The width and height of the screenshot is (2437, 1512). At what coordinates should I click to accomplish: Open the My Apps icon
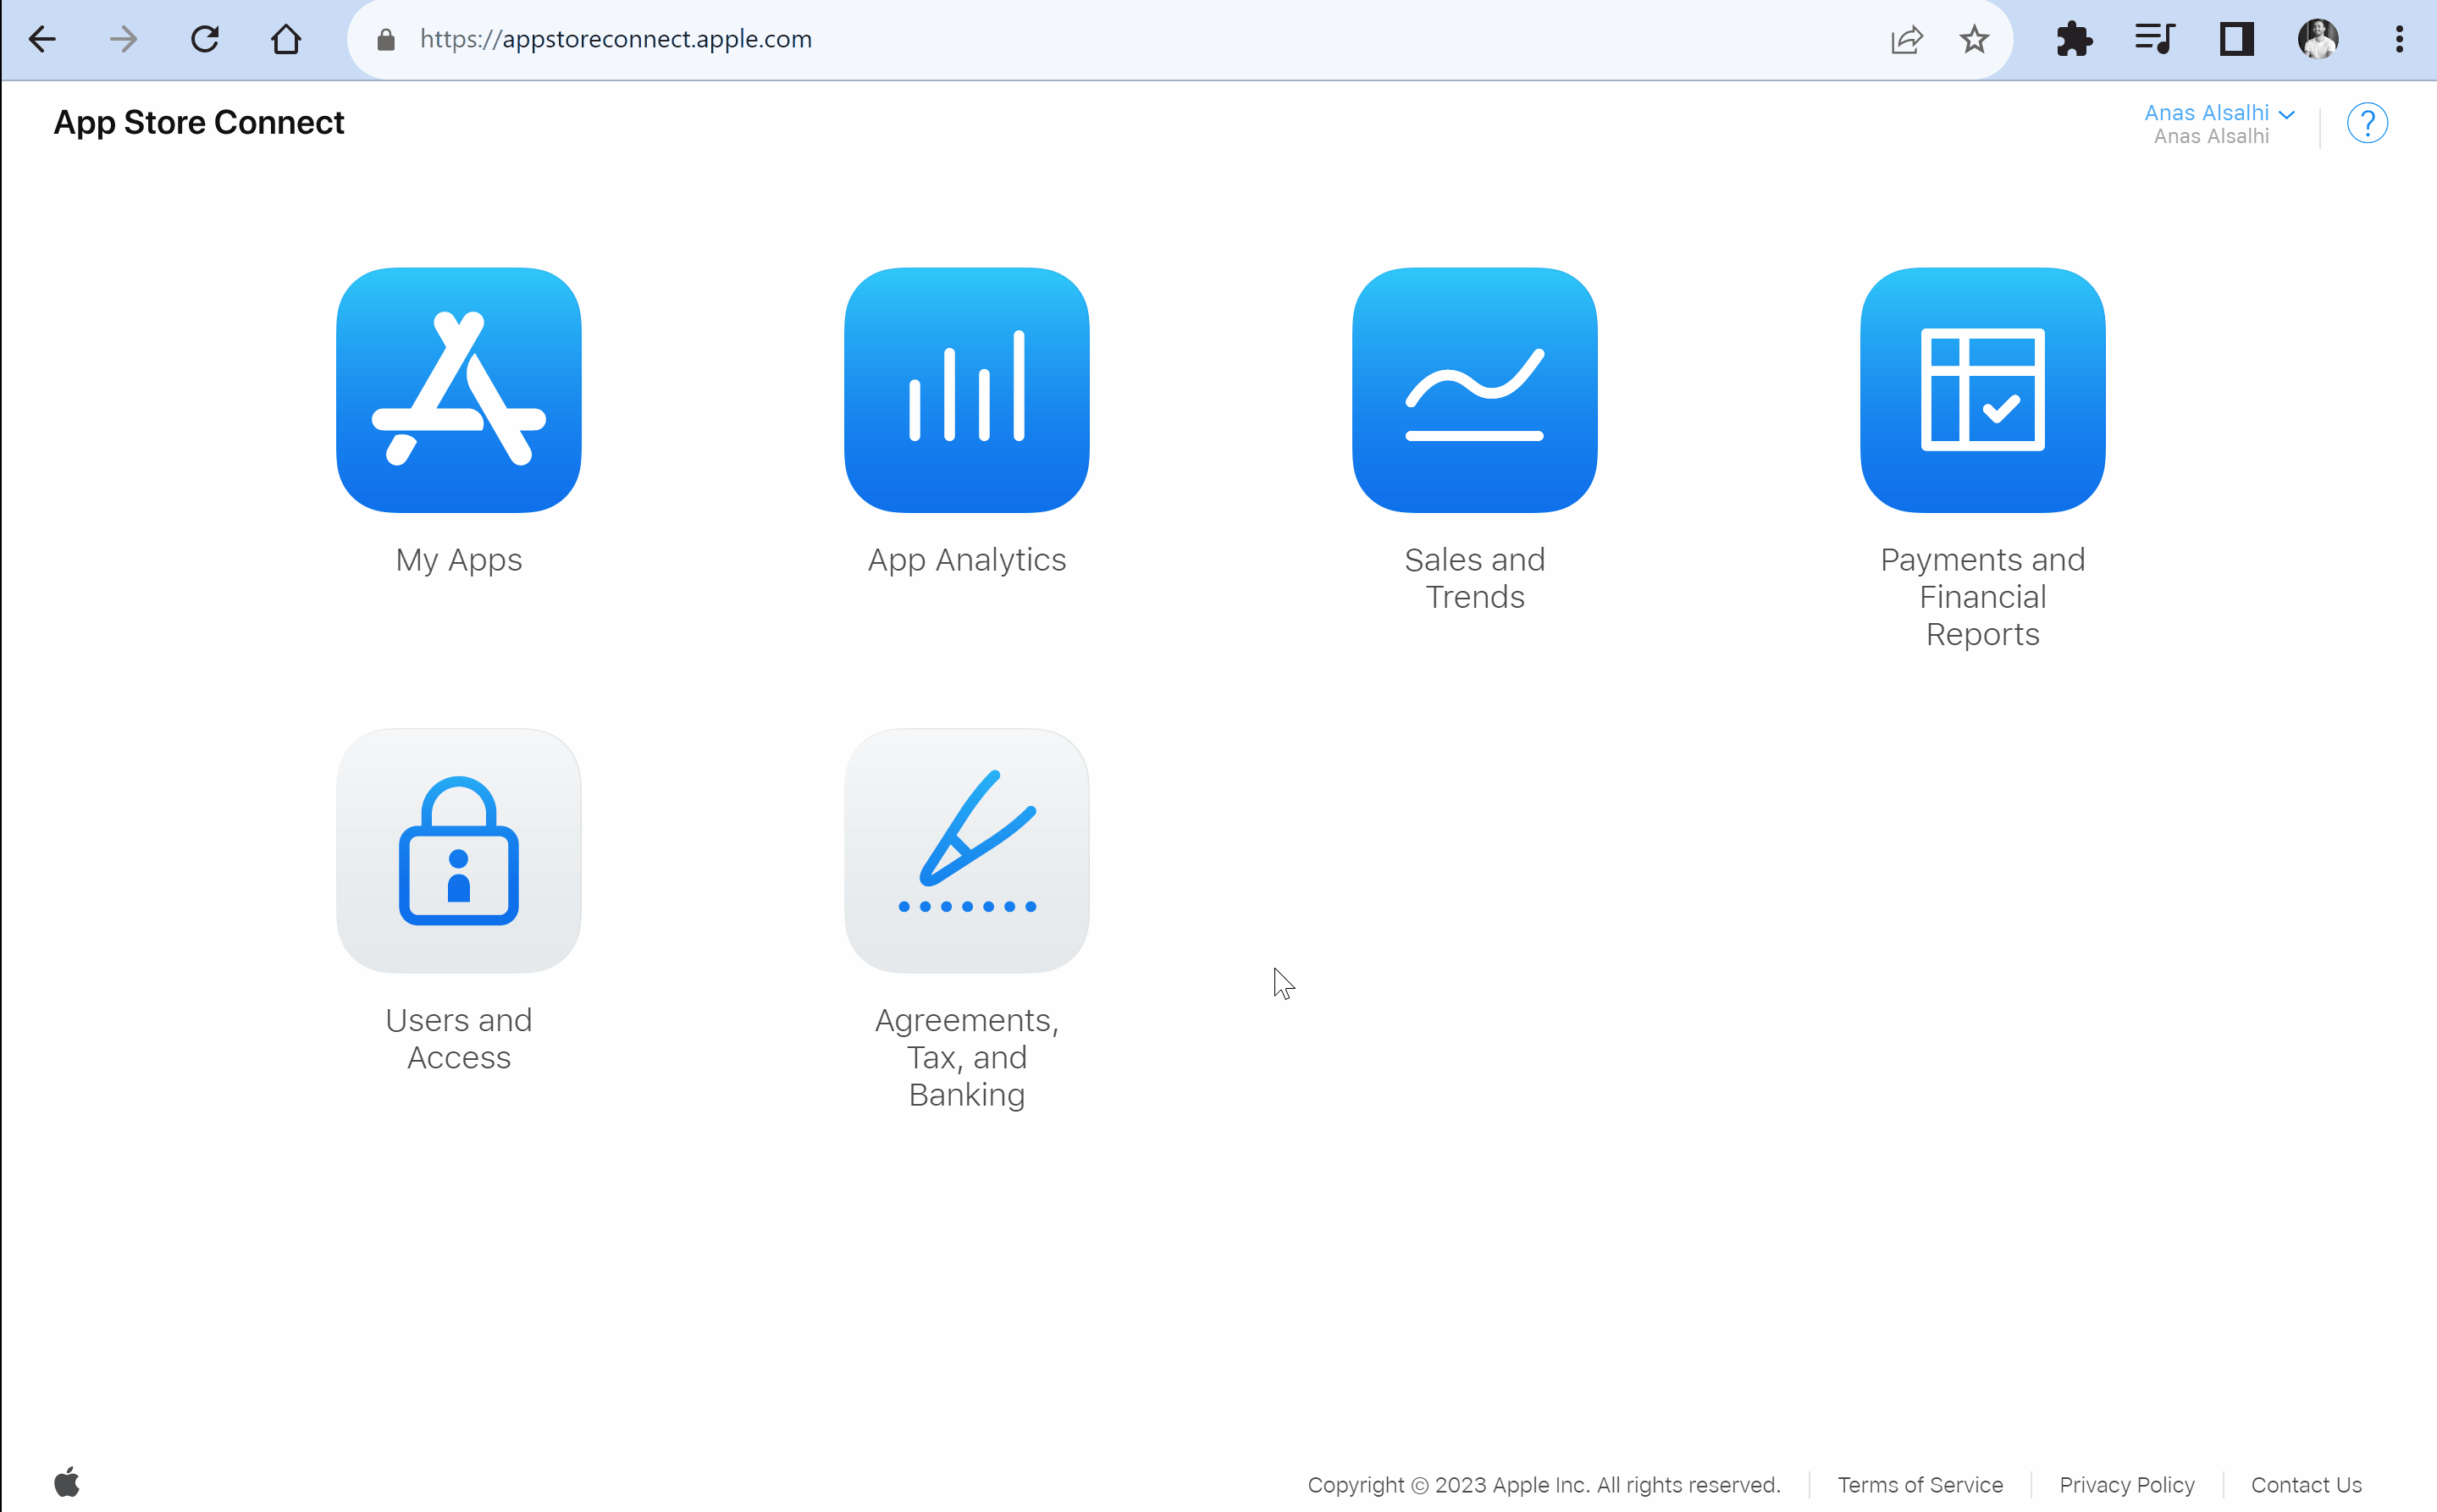coord(459,390)
